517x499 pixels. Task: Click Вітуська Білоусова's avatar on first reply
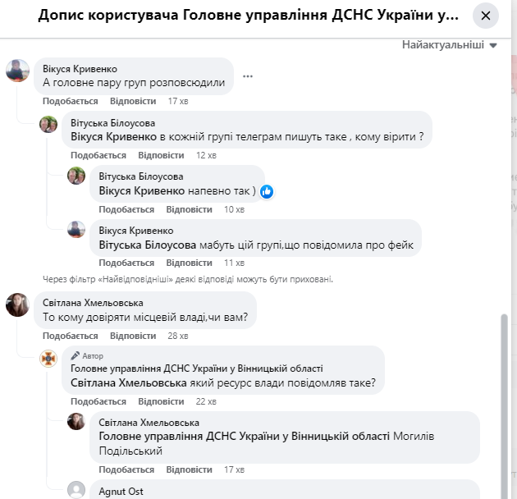(x=49, y=124)
